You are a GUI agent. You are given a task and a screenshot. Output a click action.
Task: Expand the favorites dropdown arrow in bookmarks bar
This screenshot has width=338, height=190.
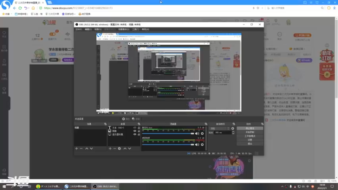point(11,14)
